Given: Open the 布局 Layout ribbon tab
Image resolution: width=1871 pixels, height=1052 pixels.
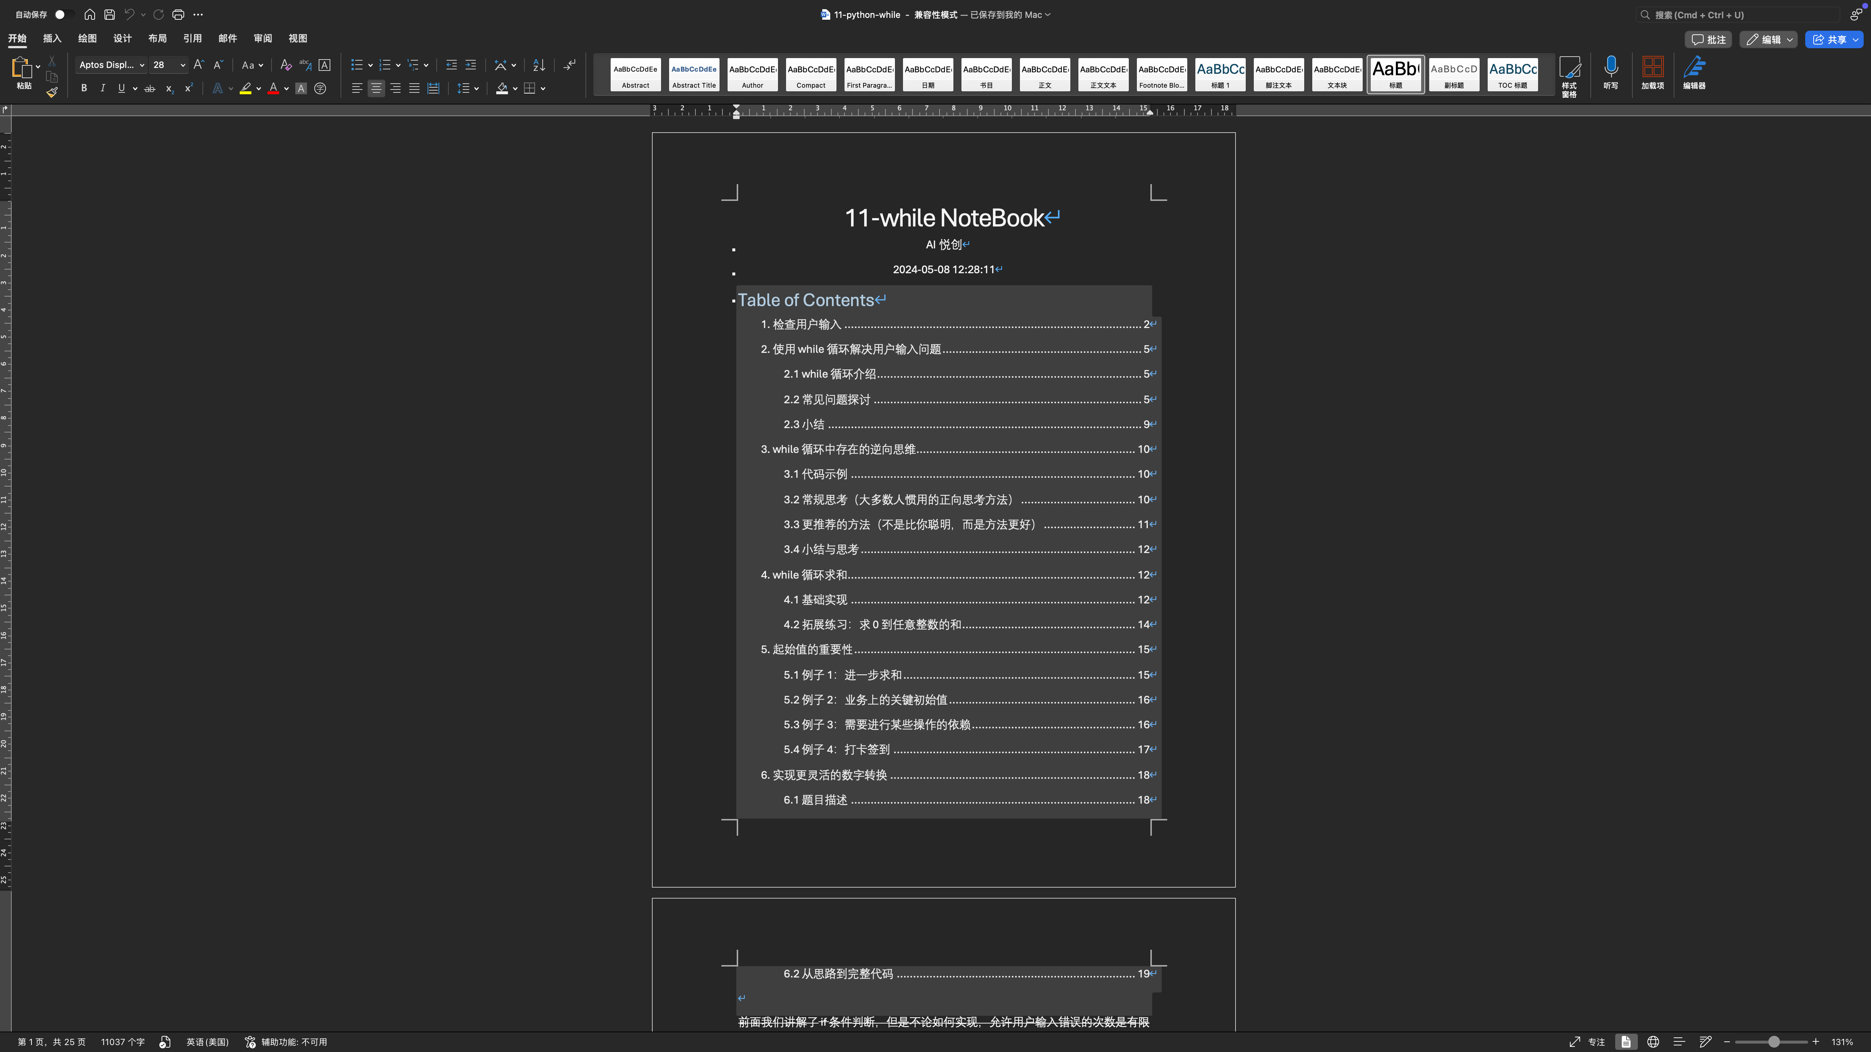Looking at the screenshot, I should [157, 38].
